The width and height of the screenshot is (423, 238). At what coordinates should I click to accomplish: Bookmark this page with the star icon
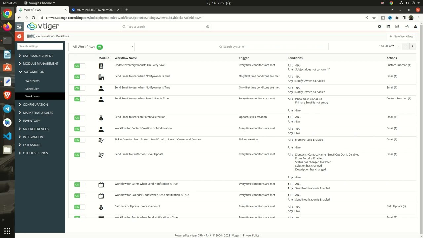coord(374,18)
